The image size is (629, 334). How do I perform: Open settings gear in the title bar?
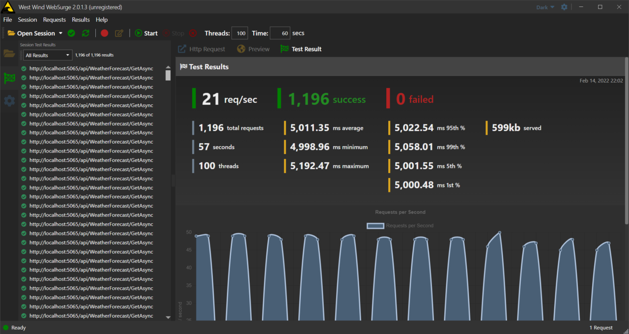coord(564,7)
